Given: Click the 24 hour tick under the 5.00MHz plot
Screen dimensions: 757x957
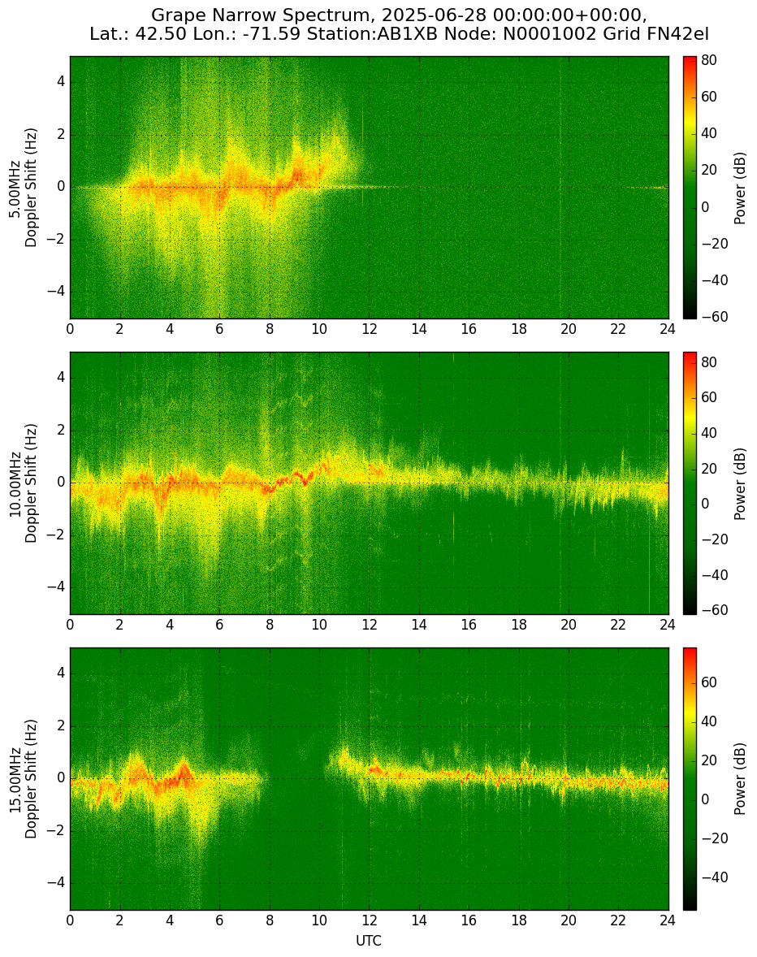Looking at the screenshot, I should 668,328.
